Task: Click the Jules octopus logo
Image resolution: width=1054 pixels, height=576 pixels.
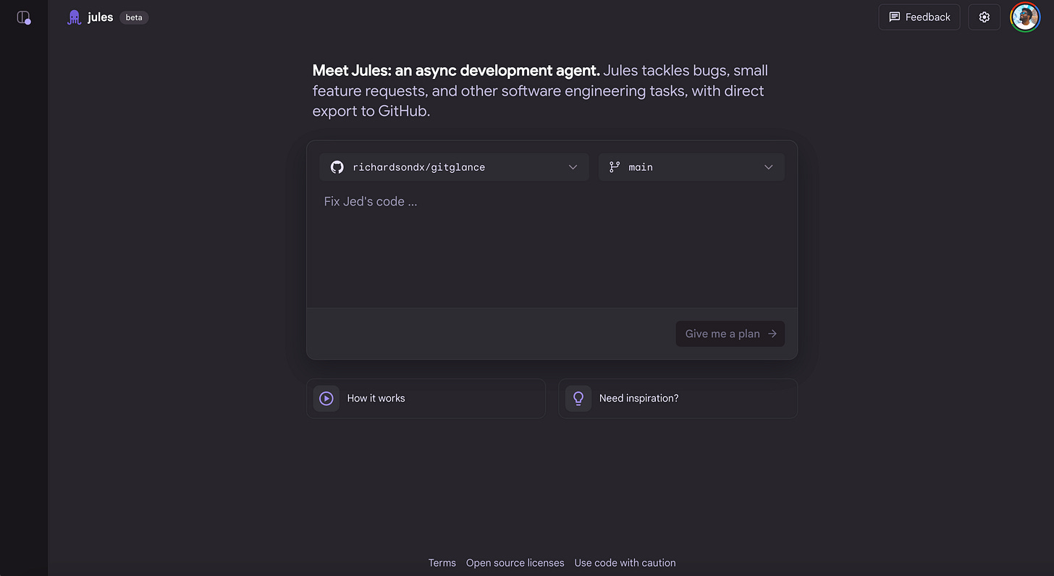Action: coord(74,17)
